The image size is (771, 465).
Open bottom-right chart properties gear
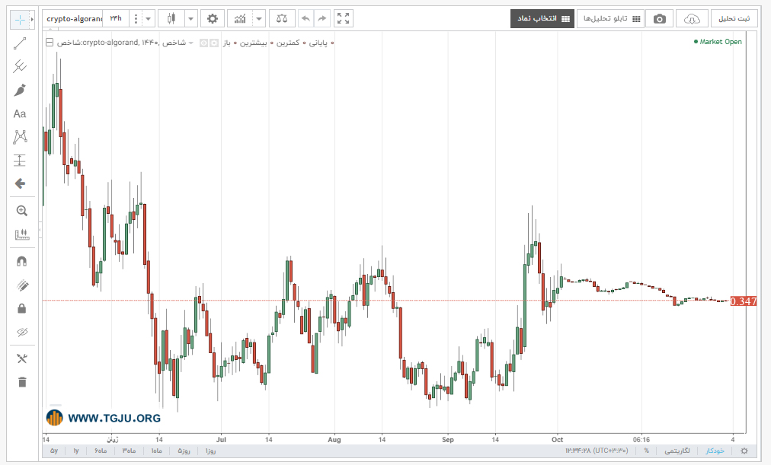pos(744,451)
